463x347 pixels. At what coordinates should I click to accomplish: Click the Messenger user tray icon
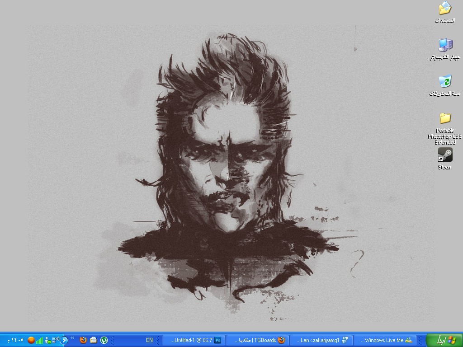(x=47, y=341)
